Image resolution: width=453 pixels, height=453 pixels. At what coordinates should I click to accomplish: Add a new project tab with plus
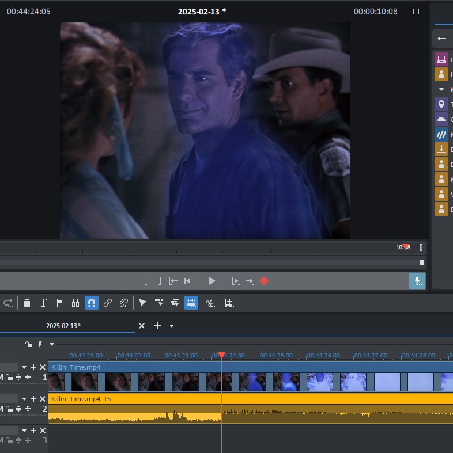pos(157,326)
